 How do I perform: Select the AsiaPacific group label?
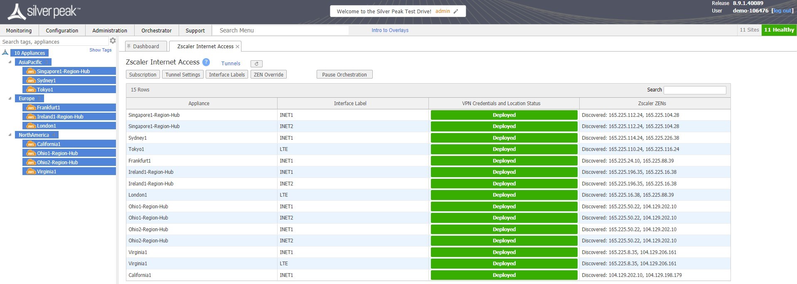point(33,62)
